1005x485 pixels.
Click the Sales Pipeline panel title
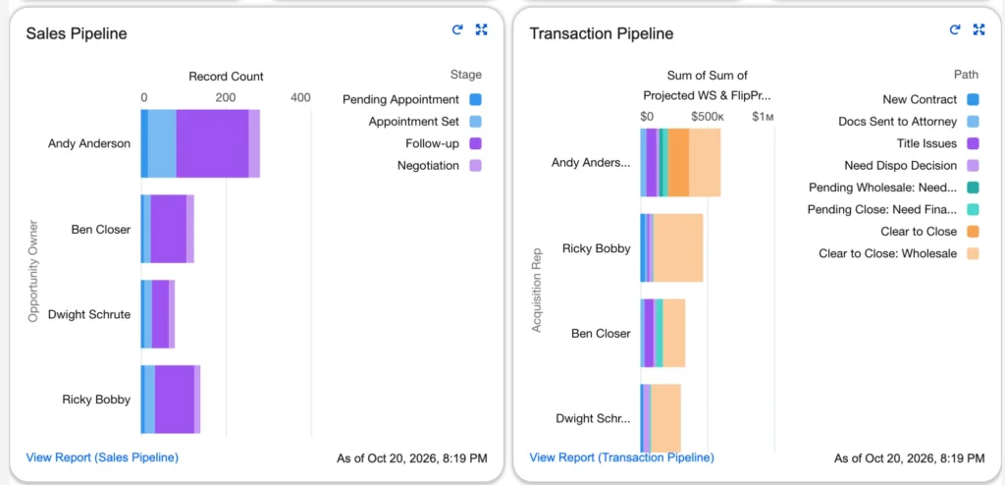coord(77,33)
